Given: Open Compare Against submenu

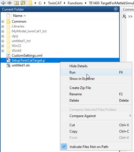Looking at the screenshot, I should click(96, 116).
